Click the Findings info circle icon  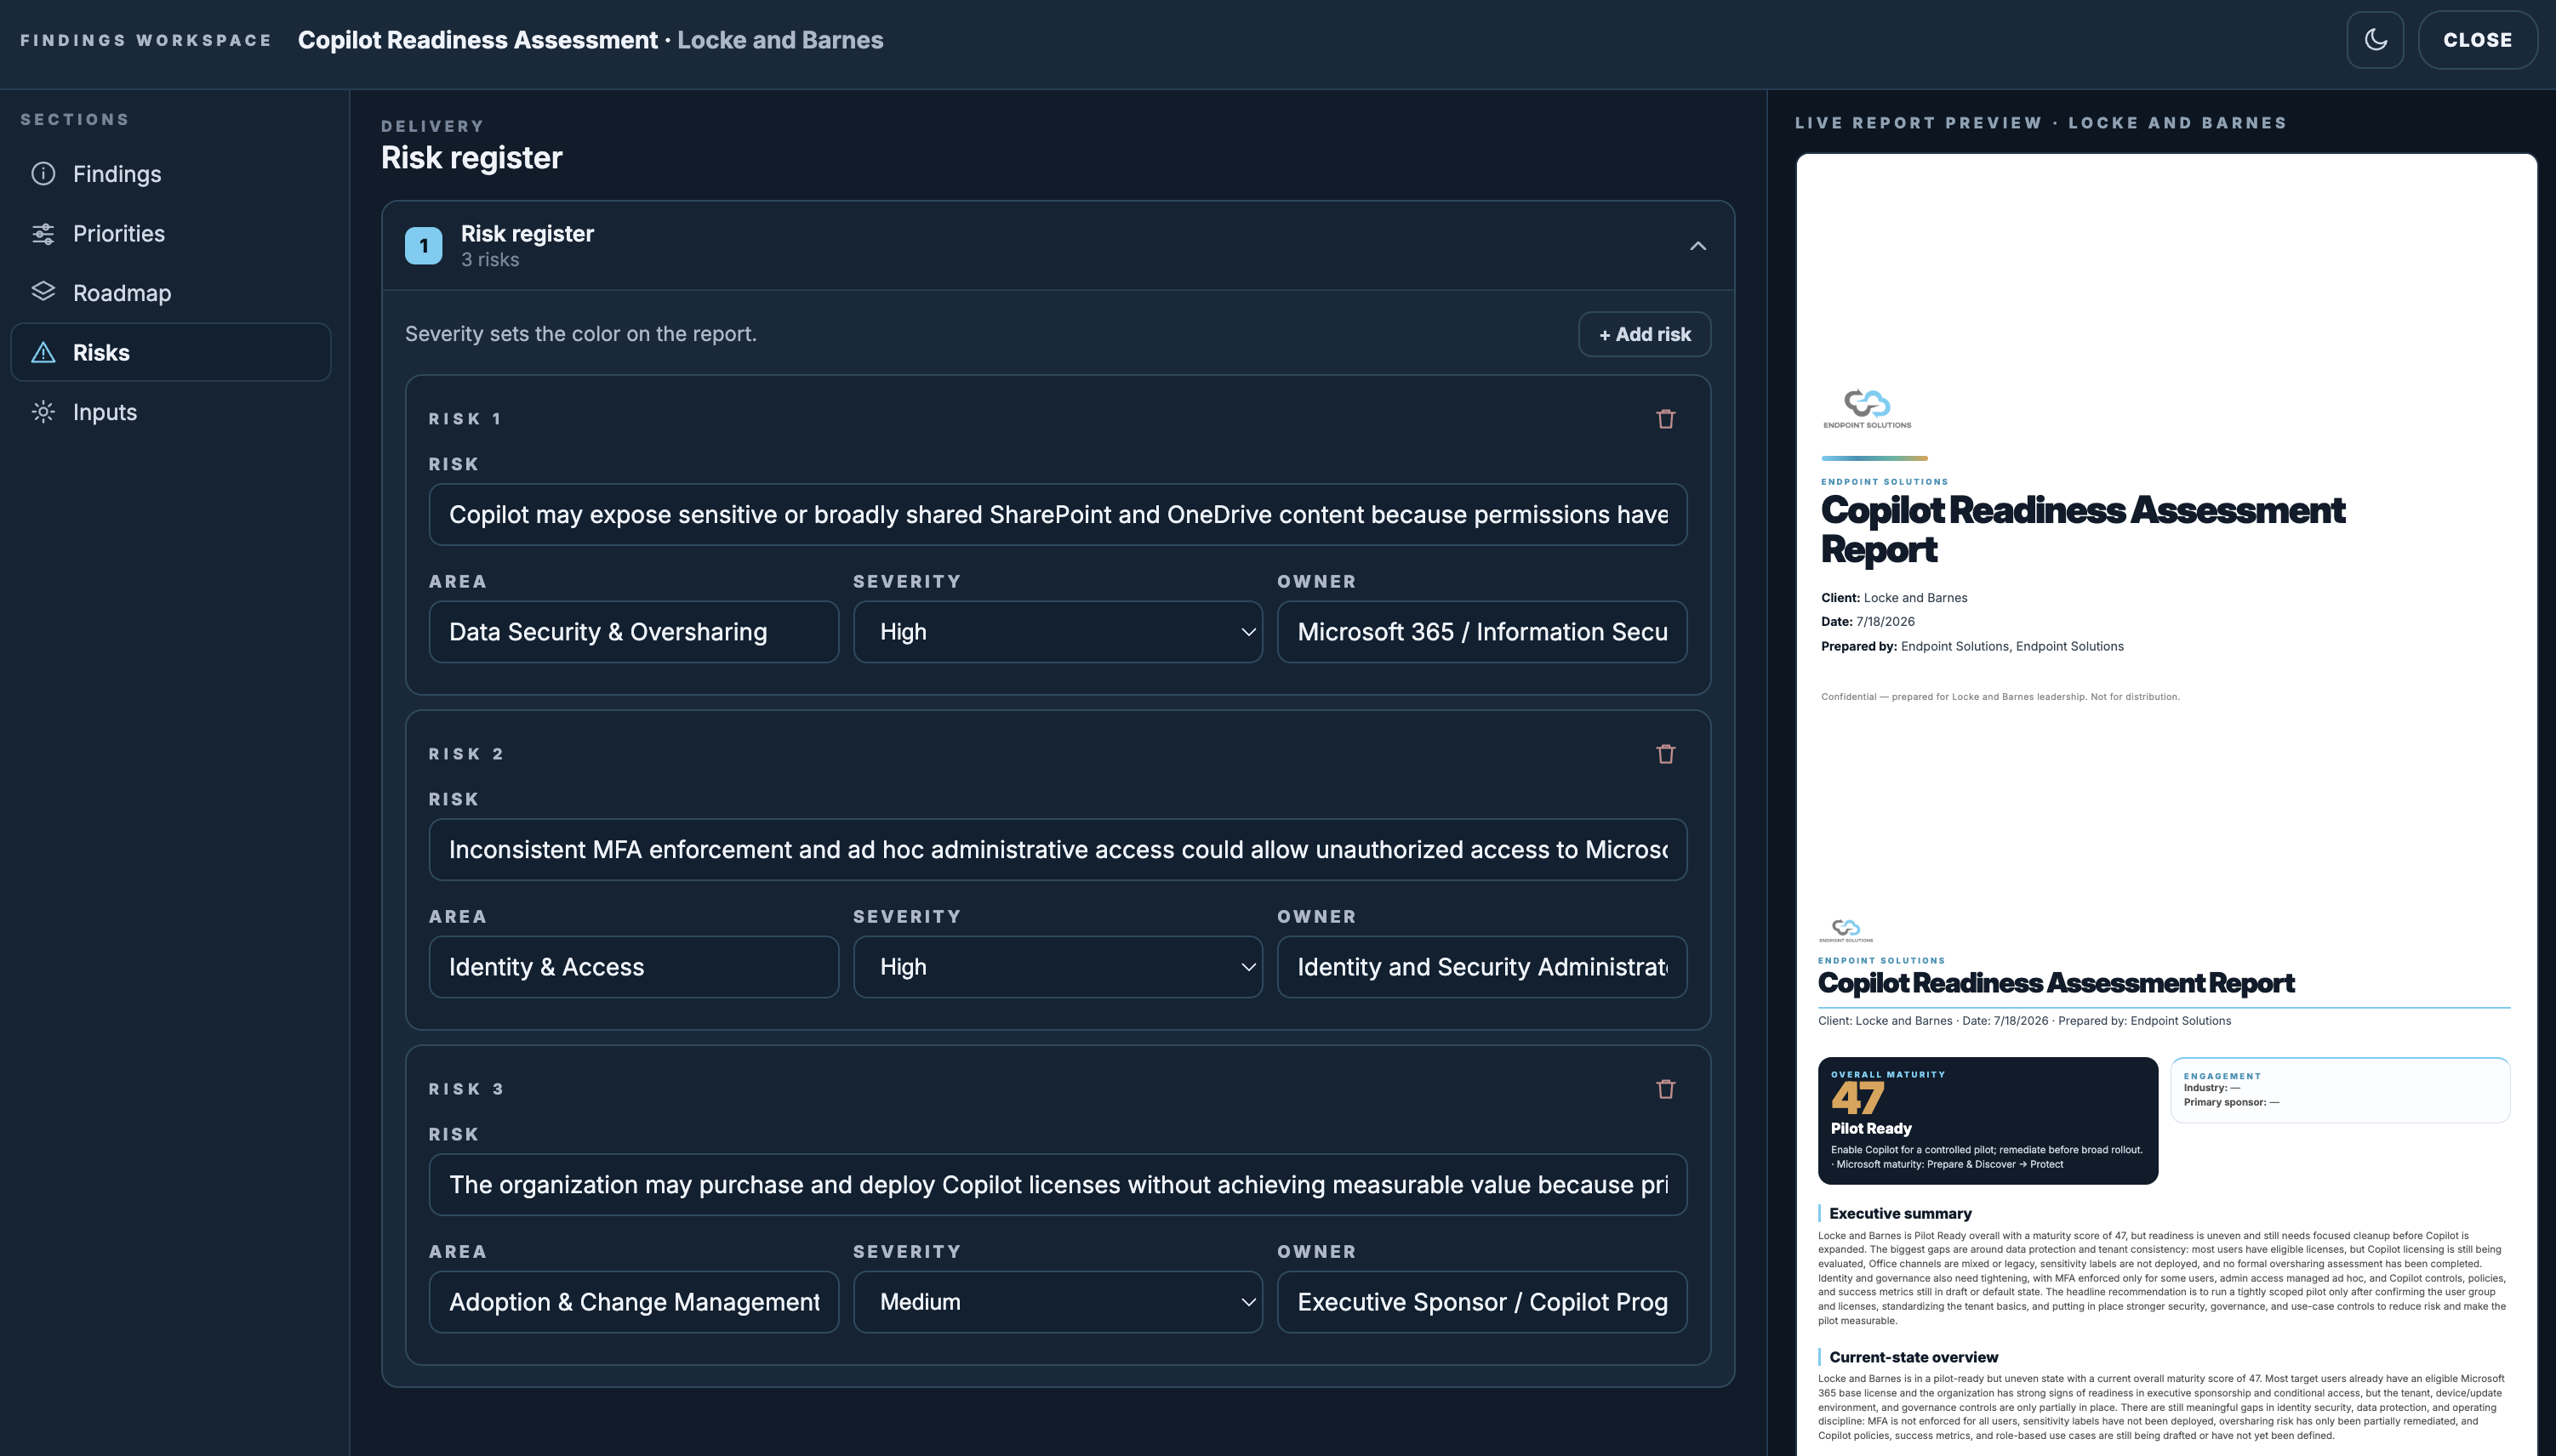tap(43, 174)
